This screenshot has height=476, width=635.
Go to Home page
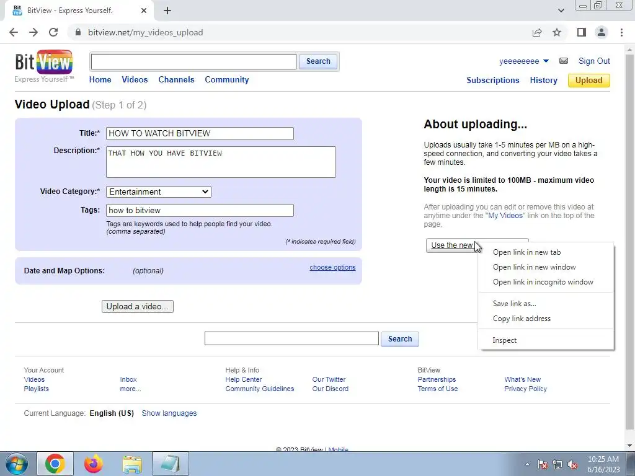coord(100,80)
